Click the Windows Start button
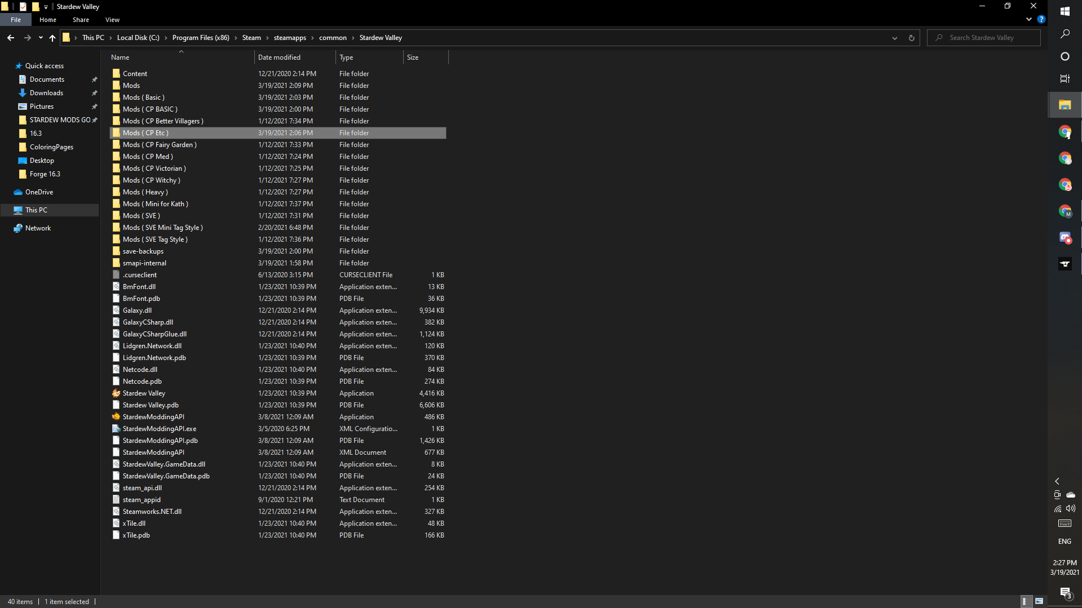The image size is (1082, 608). click(1065, 11)
